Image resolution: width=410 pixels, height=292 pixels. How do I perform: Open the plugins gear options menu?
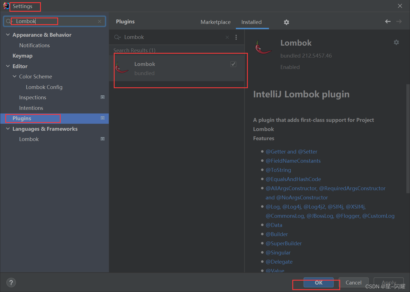286,22
